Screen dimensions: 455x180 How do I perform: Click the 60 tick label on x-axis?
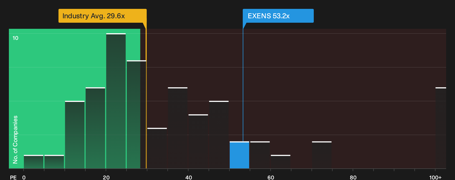pos(271,177)
